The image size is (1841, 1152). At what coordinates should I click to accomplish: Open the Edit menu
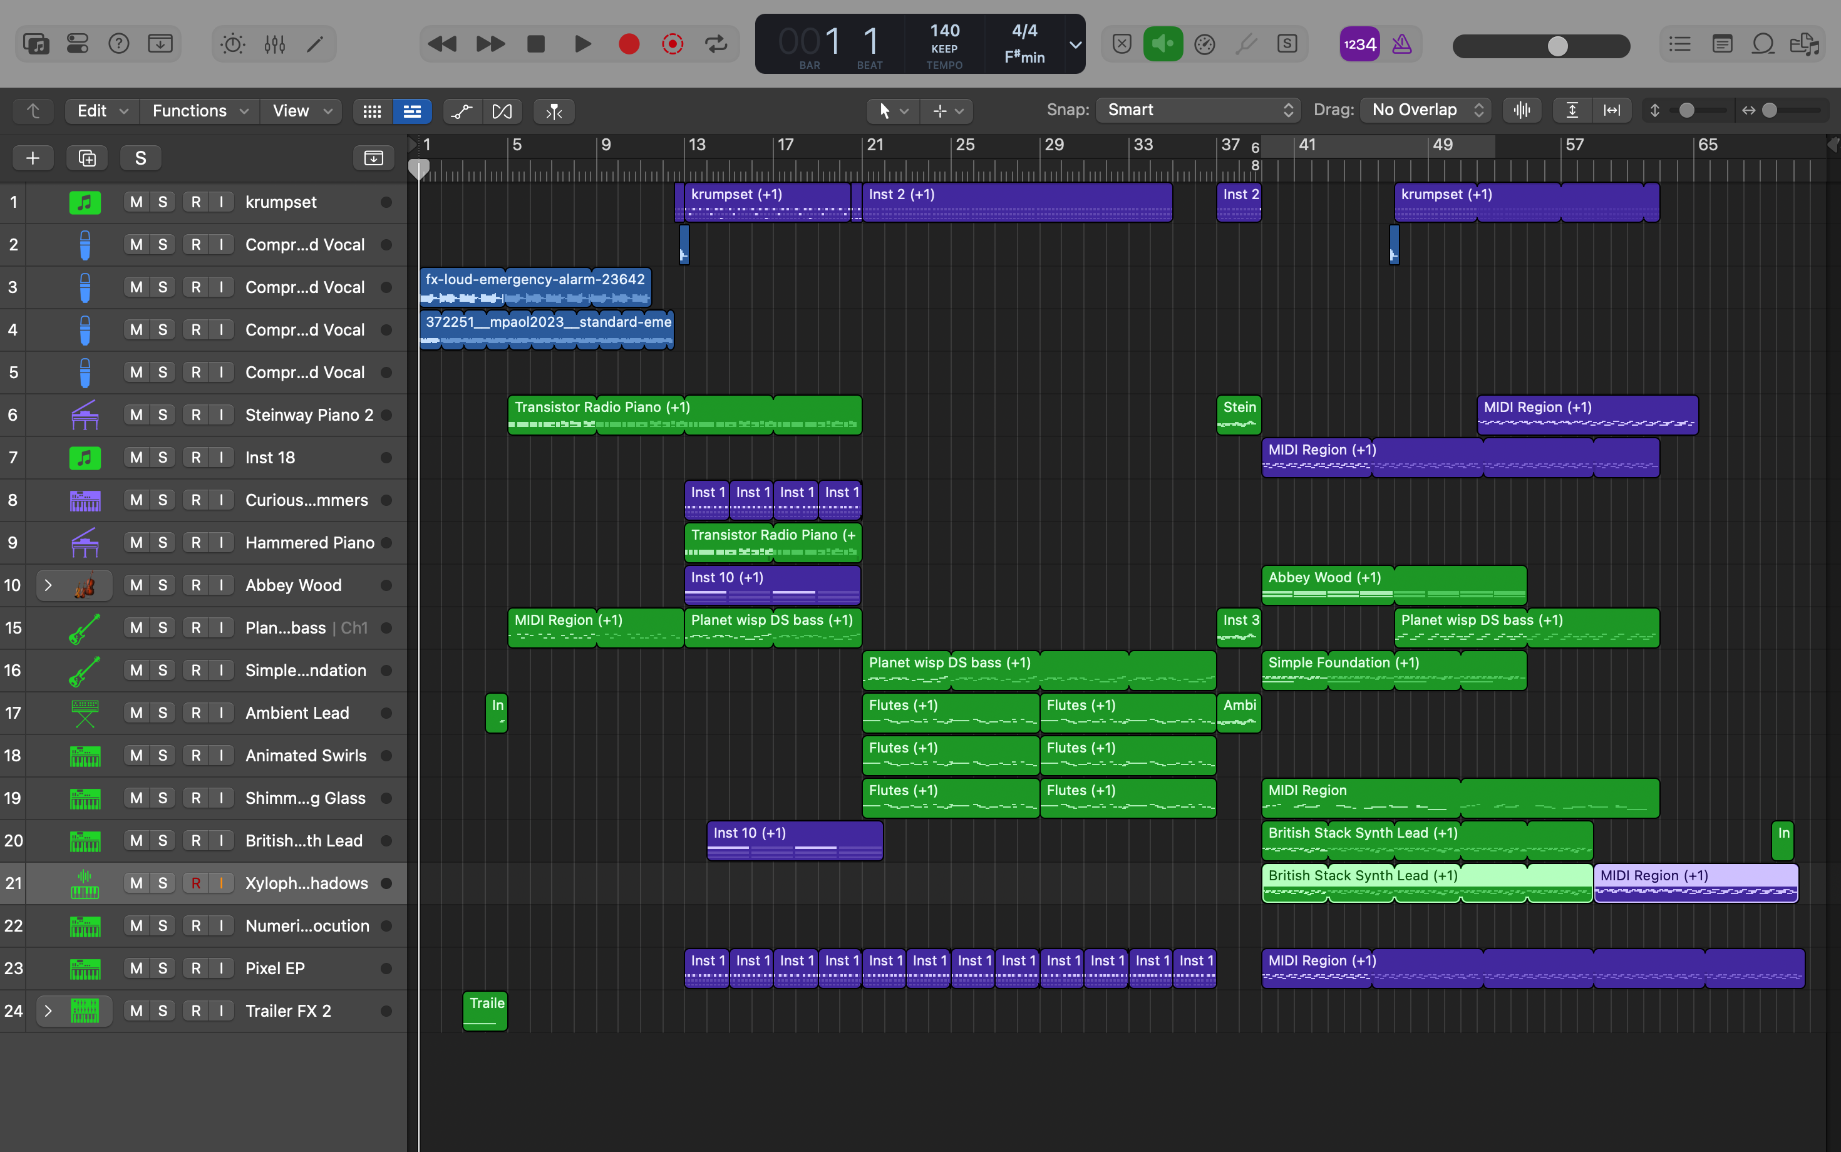coord(101,111)
